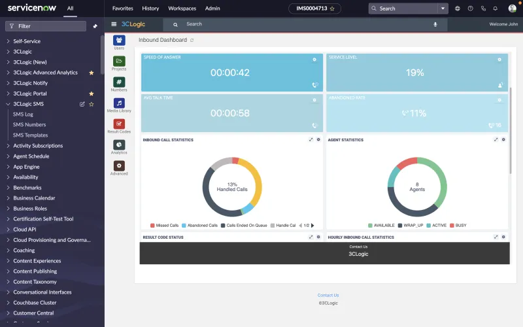Viewport: 523px width, 327px height.
Task: Unfavorite 3CLogic Advanced Analytics star
Action: pos(92,73)
